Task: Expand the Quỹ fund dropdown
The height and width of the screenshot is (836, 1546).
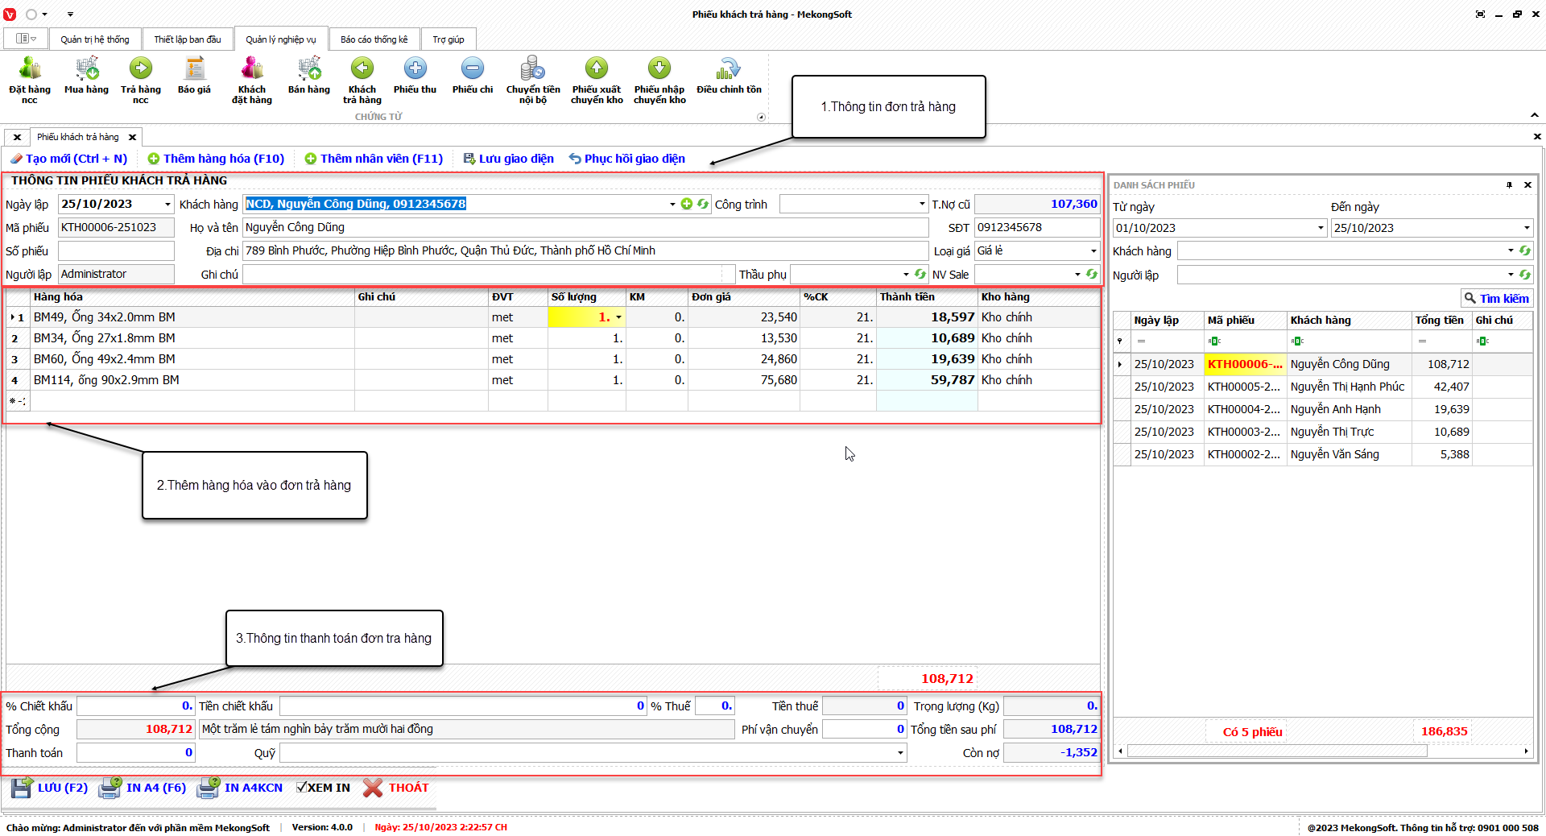Action: [x=899, y=753]
